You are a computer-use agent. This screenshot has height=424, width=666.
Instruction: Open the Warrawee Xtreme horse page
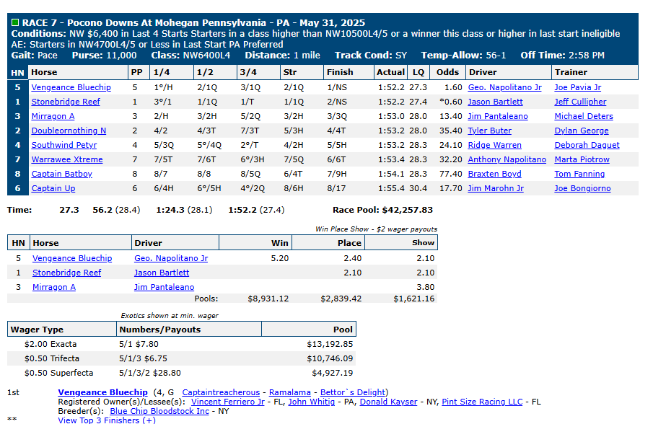pos(67,159)
